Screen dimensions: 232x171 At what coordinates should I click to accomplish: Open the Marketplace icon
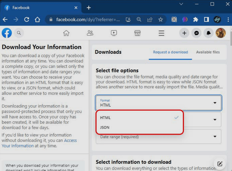click(x=137, y=33)
